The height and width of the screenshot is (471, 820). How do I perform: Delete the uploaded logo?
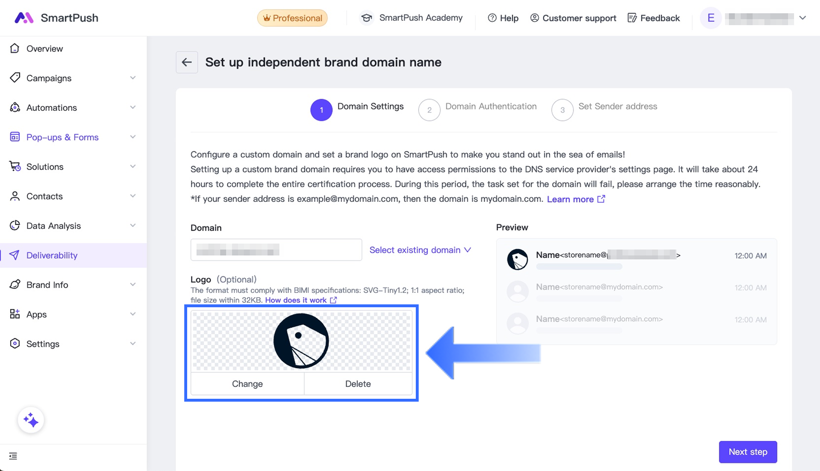point(358,384)
